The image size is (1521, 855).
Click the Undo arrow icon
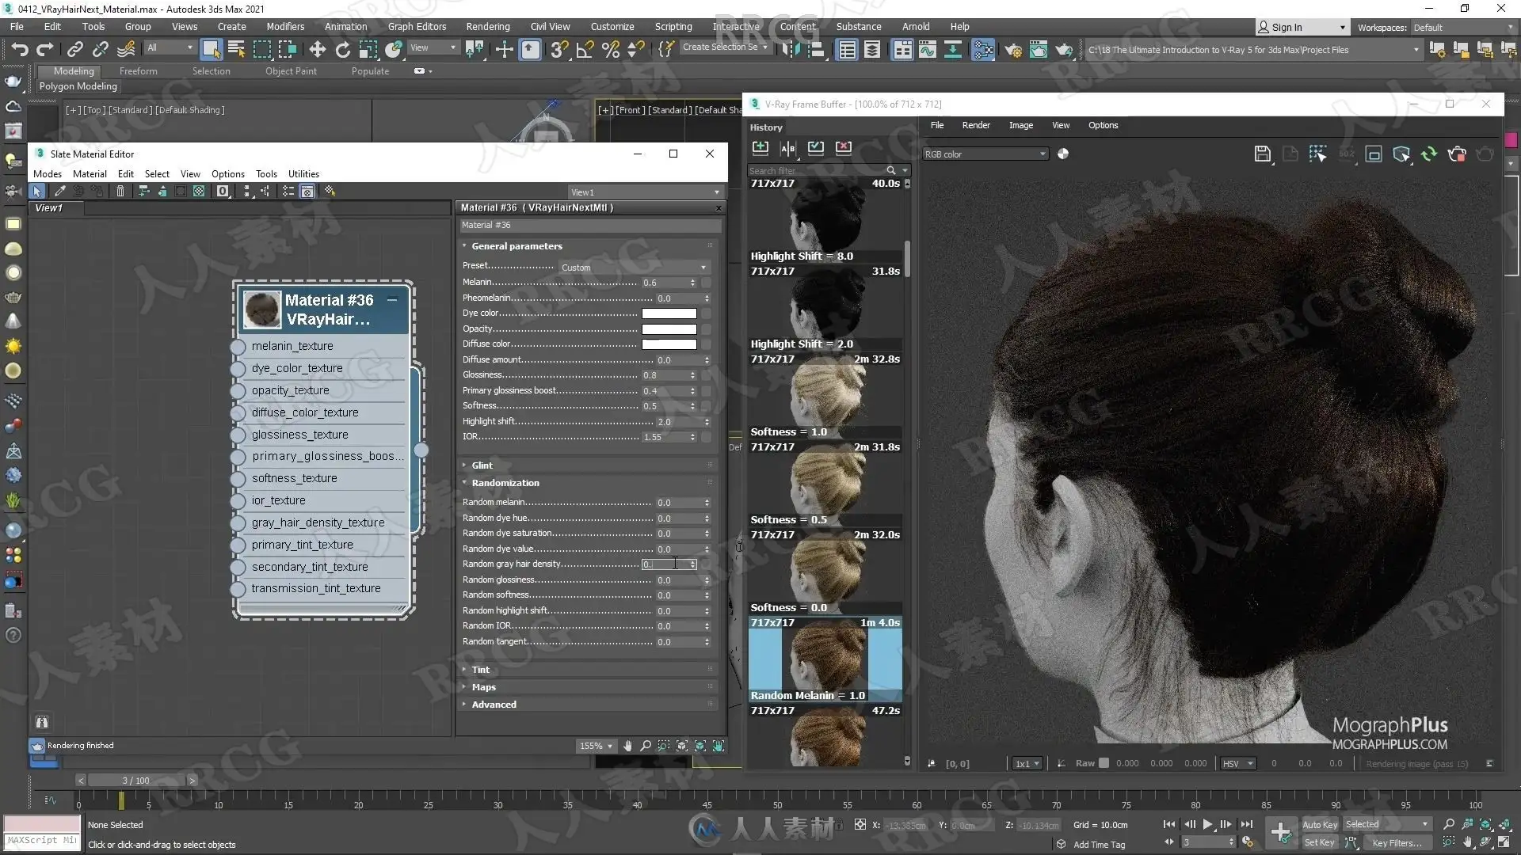point(20,50)
